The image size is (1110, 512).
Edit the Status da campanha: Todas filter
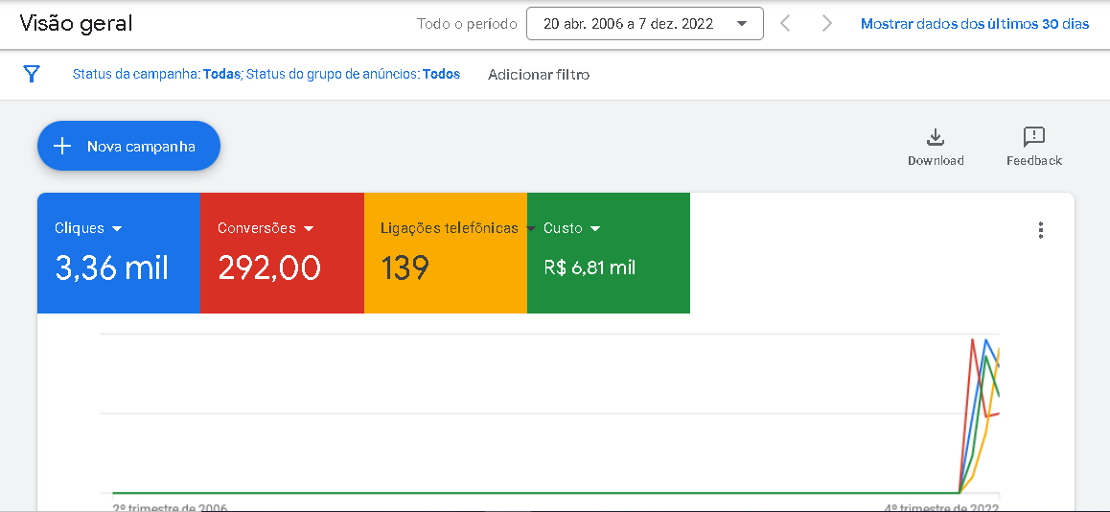coord(157,74)
